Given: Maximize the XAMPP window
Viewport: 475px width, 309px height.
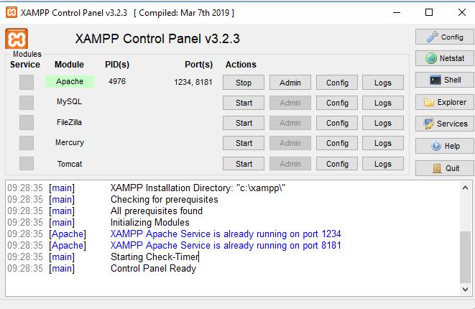Looking at the screenshot, I should pyautogui.click(x=429, y=12).
